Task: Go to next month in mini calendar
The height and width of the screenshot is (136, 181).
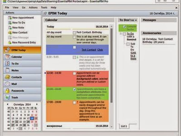Action: click(x=37, y=104)
